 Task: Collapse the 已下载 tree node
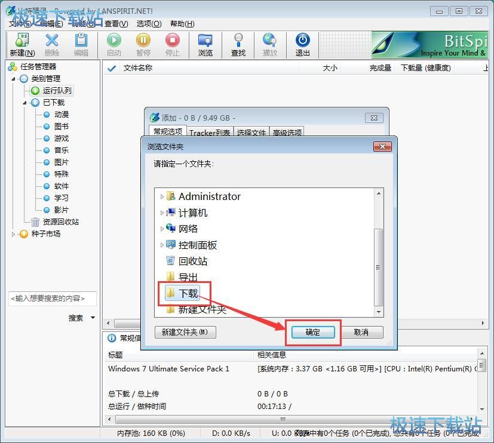(x=24, y=103)
